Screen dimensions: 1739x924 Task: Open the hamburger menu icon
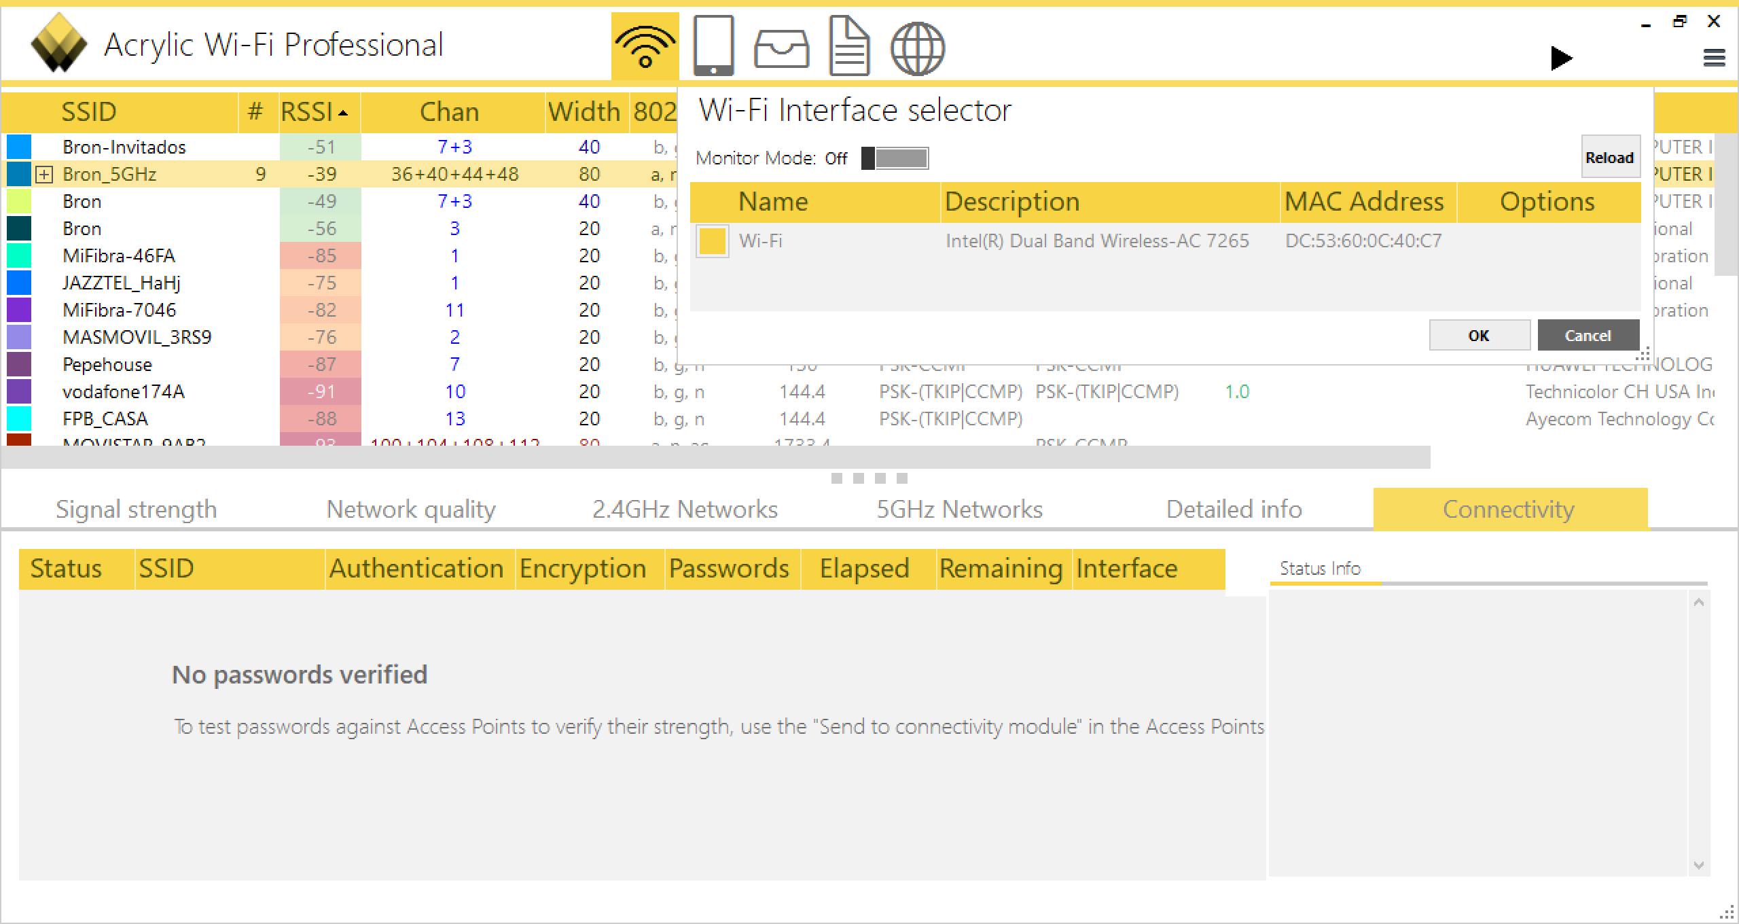[1714, 58]
